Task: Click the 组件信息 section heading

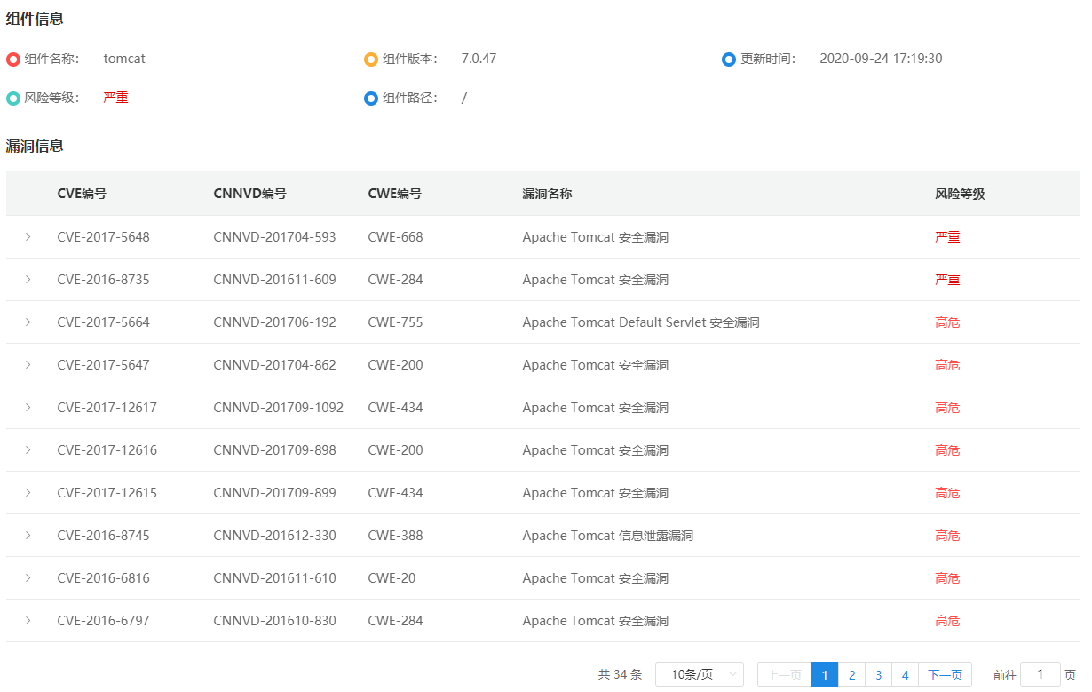Action: click(x=35, y=19)
